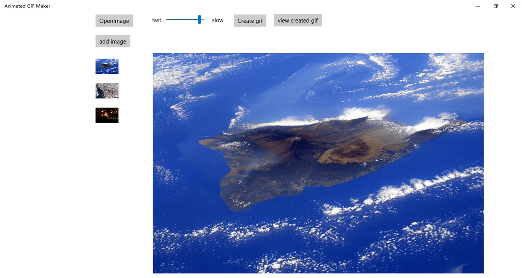This screenshot has height=278, width=522.
Task: Select the top island frame thumbnail
Action: click(107, 66)
